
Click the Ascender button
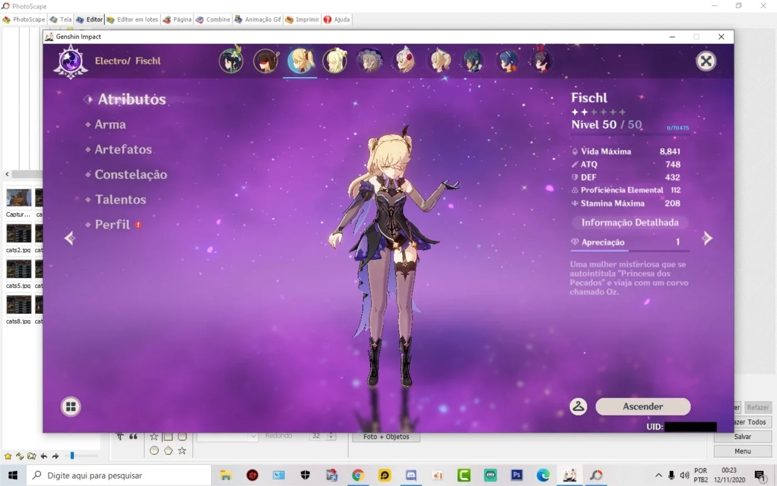[x=643, y=407]
